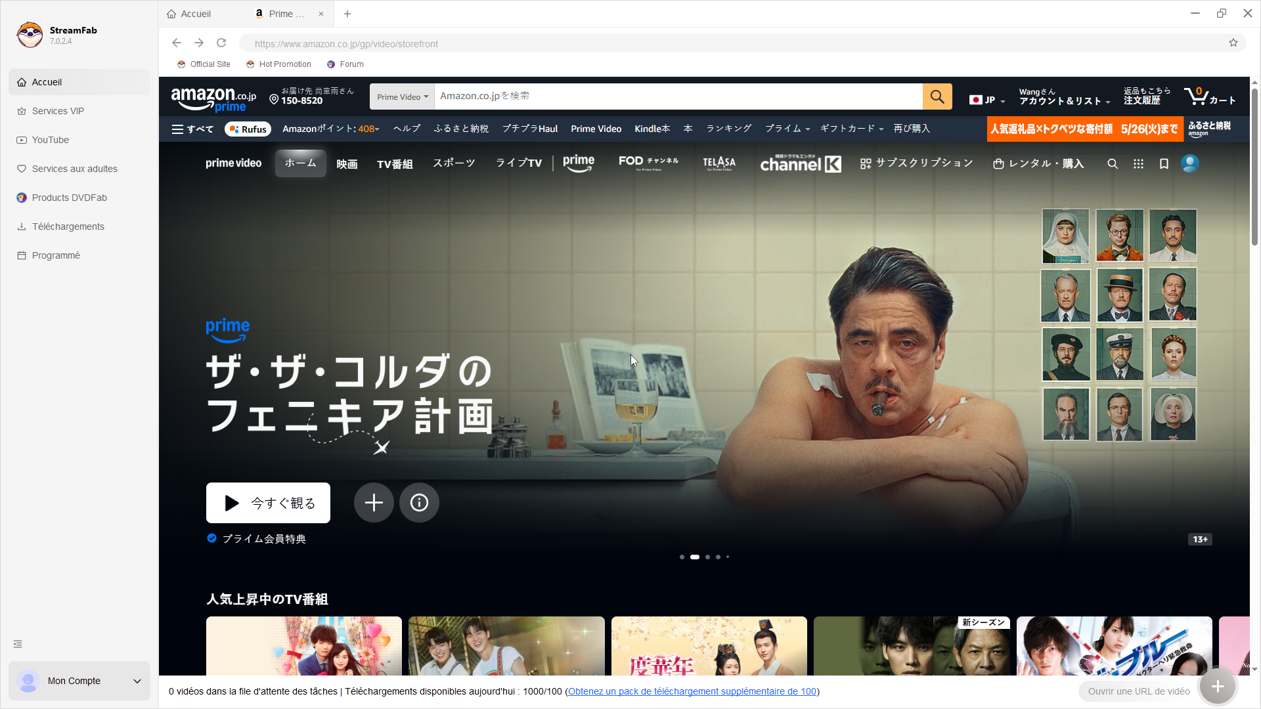1261x709 pixels.
Task: Open Products DVDFab in sidebar
Action: pos(79,198)
